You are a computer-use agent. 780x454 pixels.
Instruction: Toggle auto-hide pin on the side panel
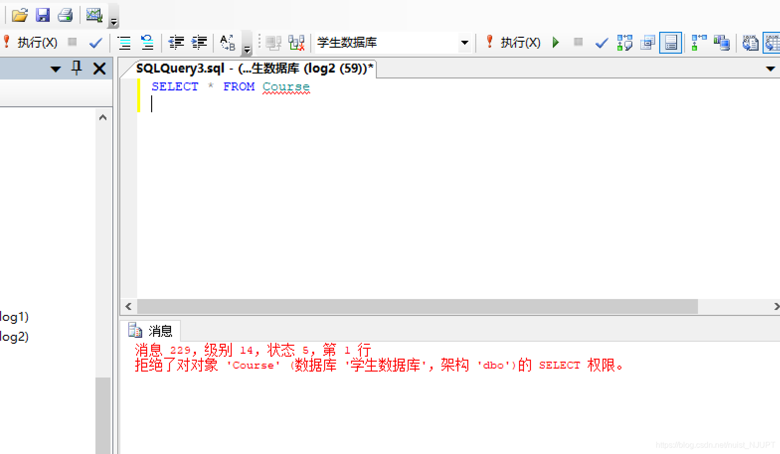pyautogui.click(x=77, y=68)
